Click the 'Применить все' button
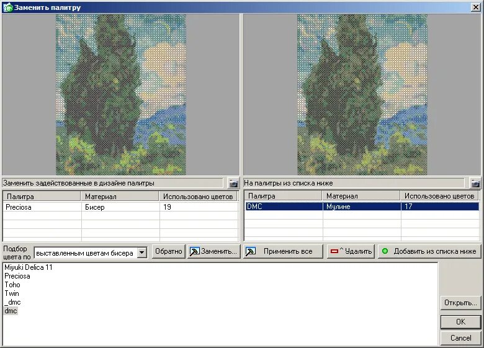Screen dimensions: 484x348 tap(283, 251)
